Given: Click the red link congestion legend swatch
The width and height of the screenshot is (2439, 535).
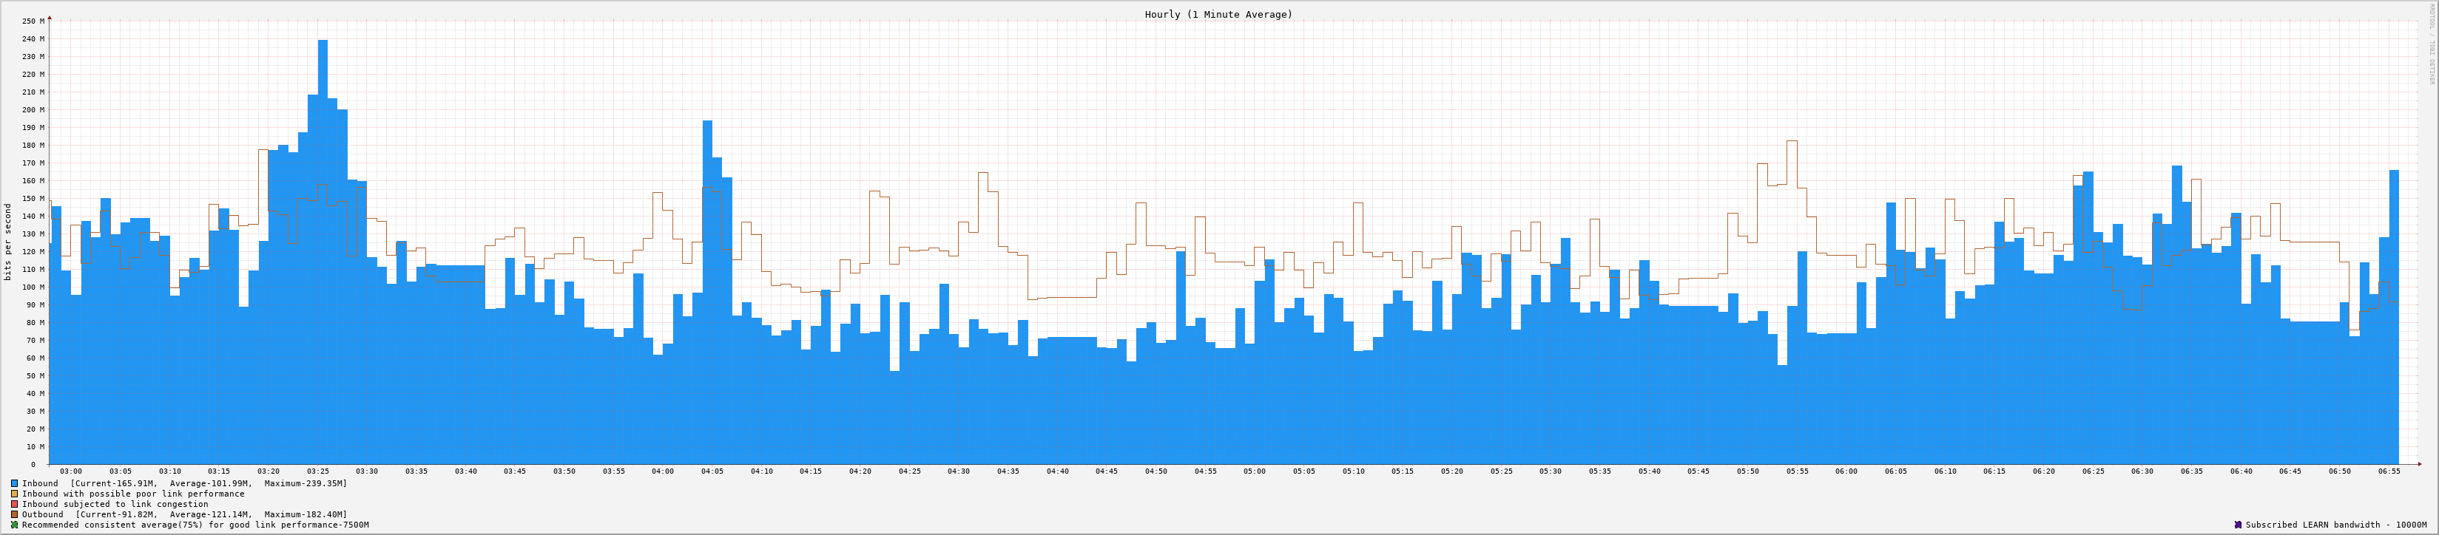Looking at the screenshot, I should (x=14, y=504).
